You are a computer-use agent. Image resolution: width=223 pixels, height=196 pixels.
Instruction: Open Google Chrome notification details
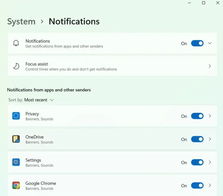(209, 185)
